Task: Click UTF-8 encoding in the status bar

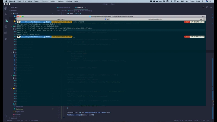Action: pos(196,121)
